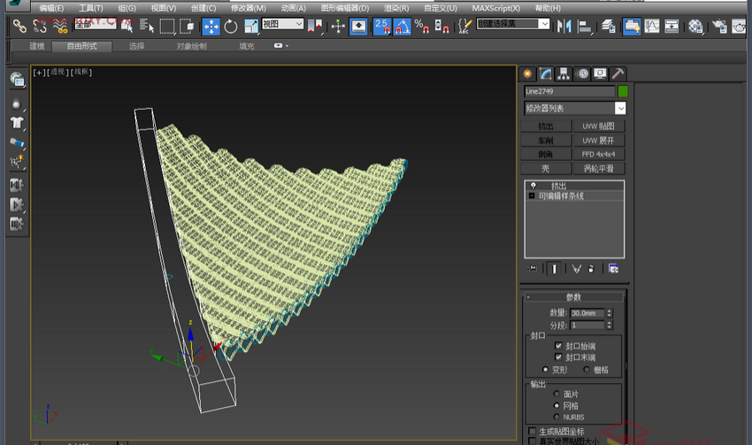
Task: Uncheck 封口末端 checkbox
Action: tap(558, 357)
